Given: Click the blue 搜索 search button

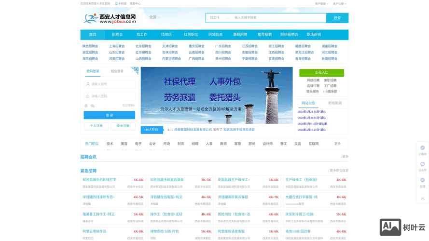Looking at the screenshot, I should click(337, 18).
